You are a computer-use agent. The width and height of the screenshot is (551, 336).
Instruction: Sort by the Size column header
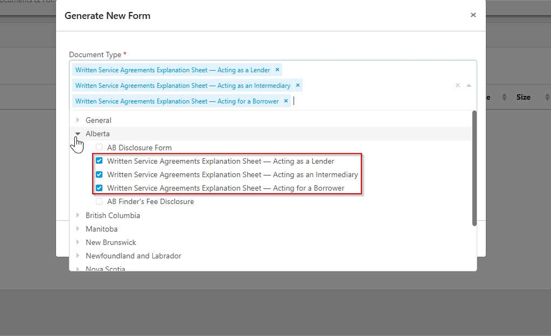pos(523,97)
